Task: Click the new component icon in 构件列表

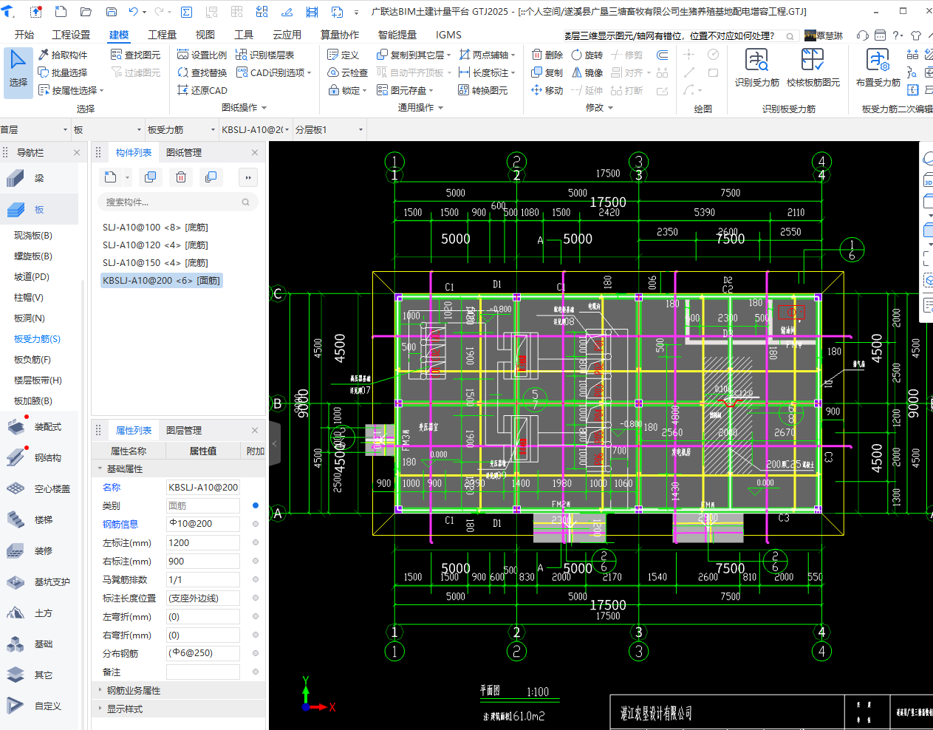Action: click(111, 177)
